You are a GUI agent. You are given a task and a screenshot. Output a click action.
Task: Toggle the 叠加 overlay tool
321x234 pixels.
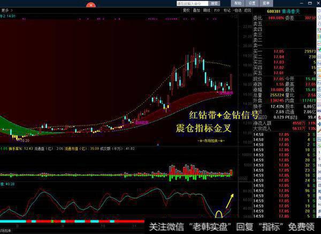[x=196, y=10]
